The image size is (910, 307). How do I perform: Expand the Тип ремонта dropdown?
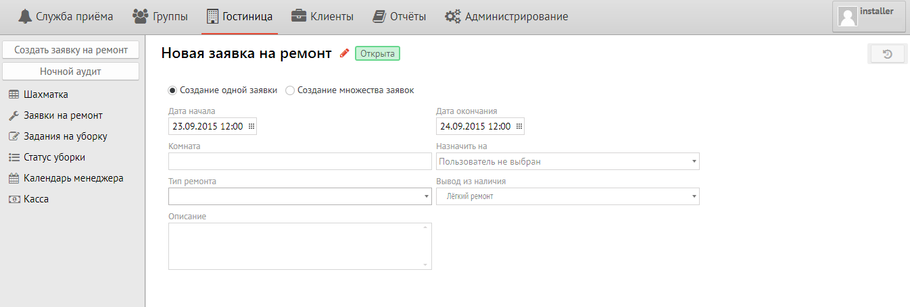tap(427, 196)
